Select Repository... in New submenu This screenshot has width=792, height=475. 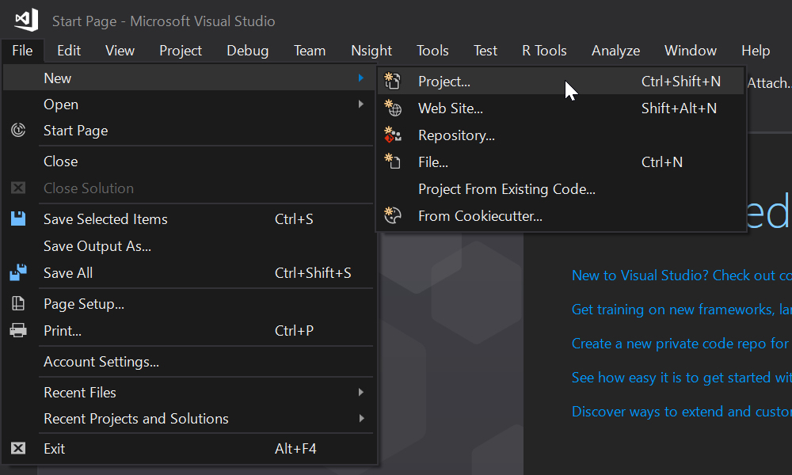561,135
